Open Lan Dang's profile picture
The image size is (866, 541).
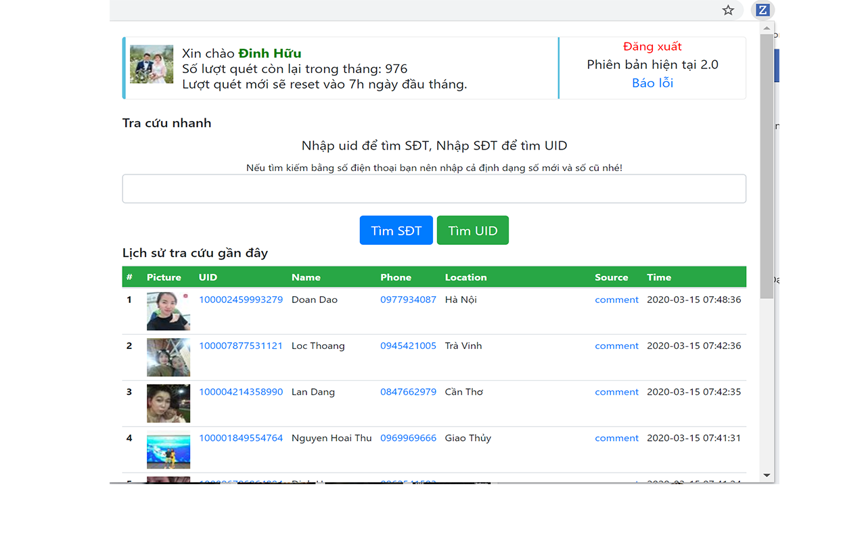pos(168,403)
